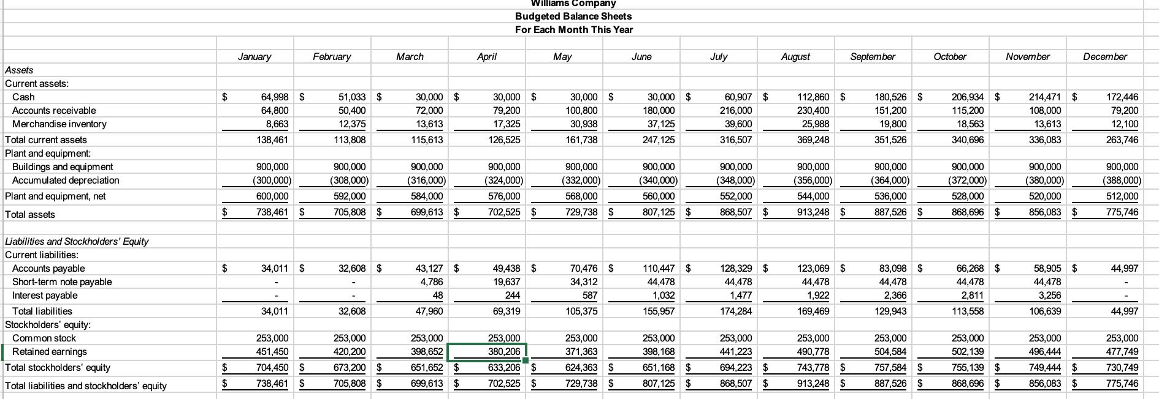Screen dimensions: 1159x399
Task: Select August accounts receivable 230,400
Action: coord(813,110)
